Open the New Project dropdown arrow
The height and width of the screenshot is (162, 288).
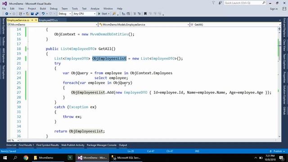[24, 14]
